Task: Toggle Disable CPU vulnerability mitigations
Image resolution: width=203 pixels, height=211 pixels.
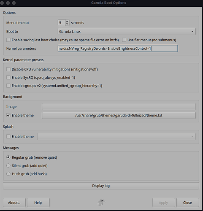Action: pos(8,69)
